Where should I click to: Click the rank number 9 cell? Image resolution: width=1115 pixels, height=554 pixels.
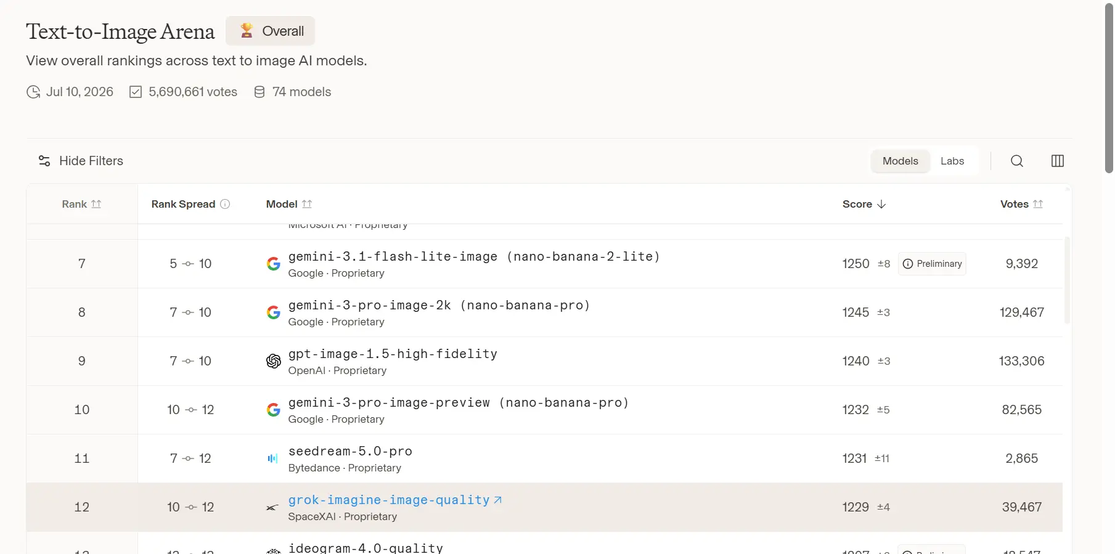tap(81, 361)
